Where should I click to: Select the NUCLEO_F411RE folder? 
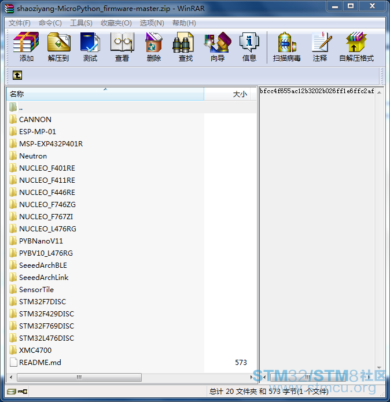(42, 180)
